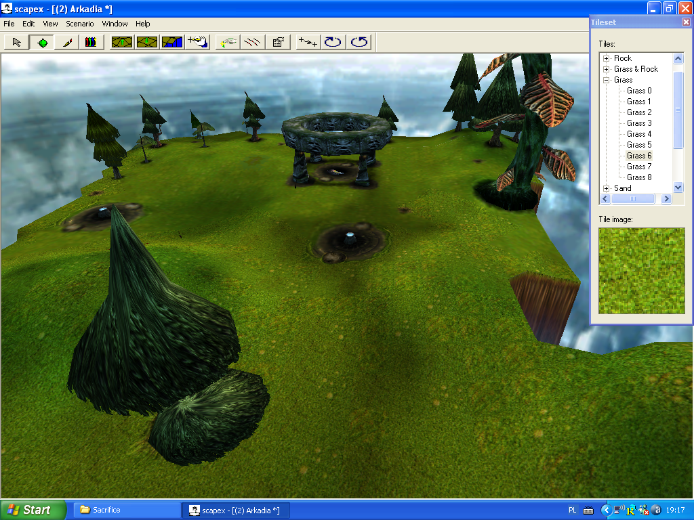Select the point-to-point move tool
Screen dimensions: 694x520
308,43
